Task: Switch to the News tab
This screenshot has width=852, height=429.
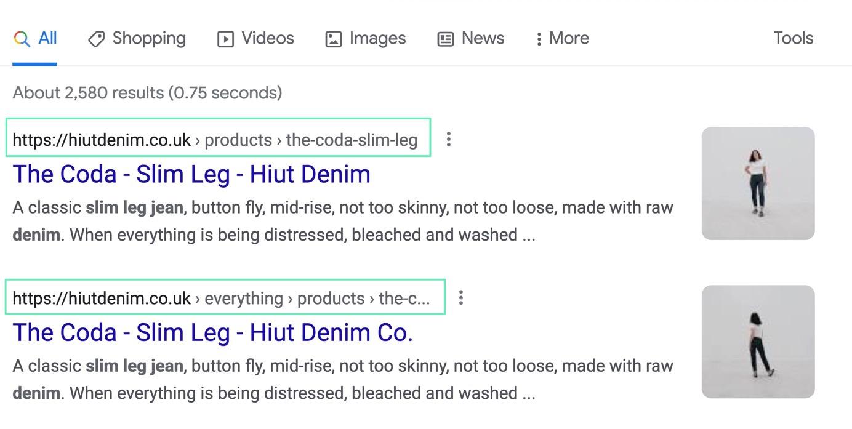Action: (471, 38)
